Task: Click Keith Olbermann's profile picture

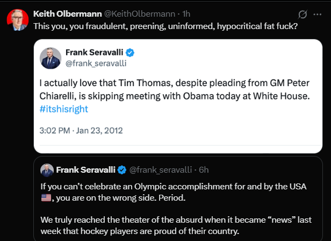Action: (17, 19)
